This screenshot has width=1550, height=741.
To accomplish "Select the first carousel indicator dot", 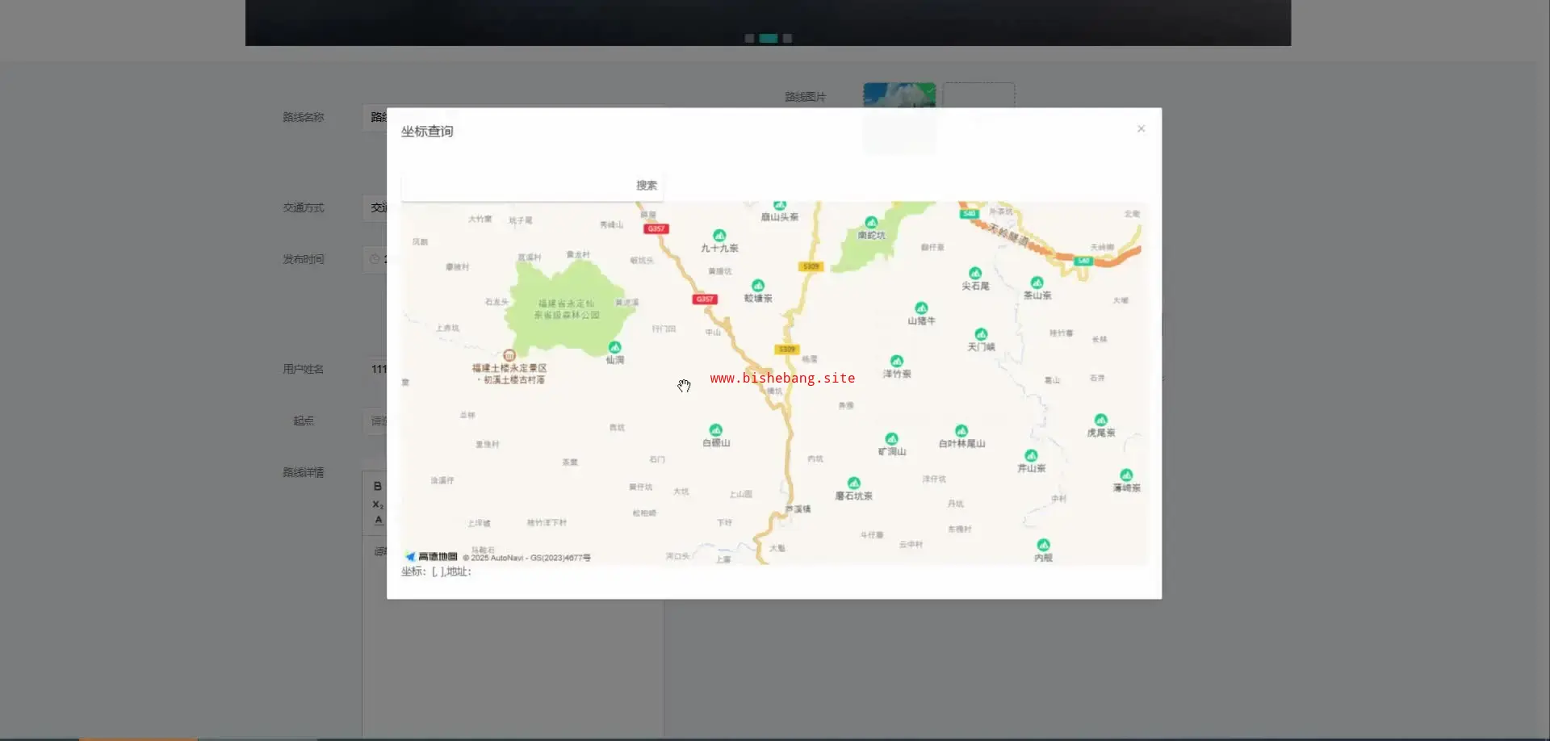I will click(749, 38).
